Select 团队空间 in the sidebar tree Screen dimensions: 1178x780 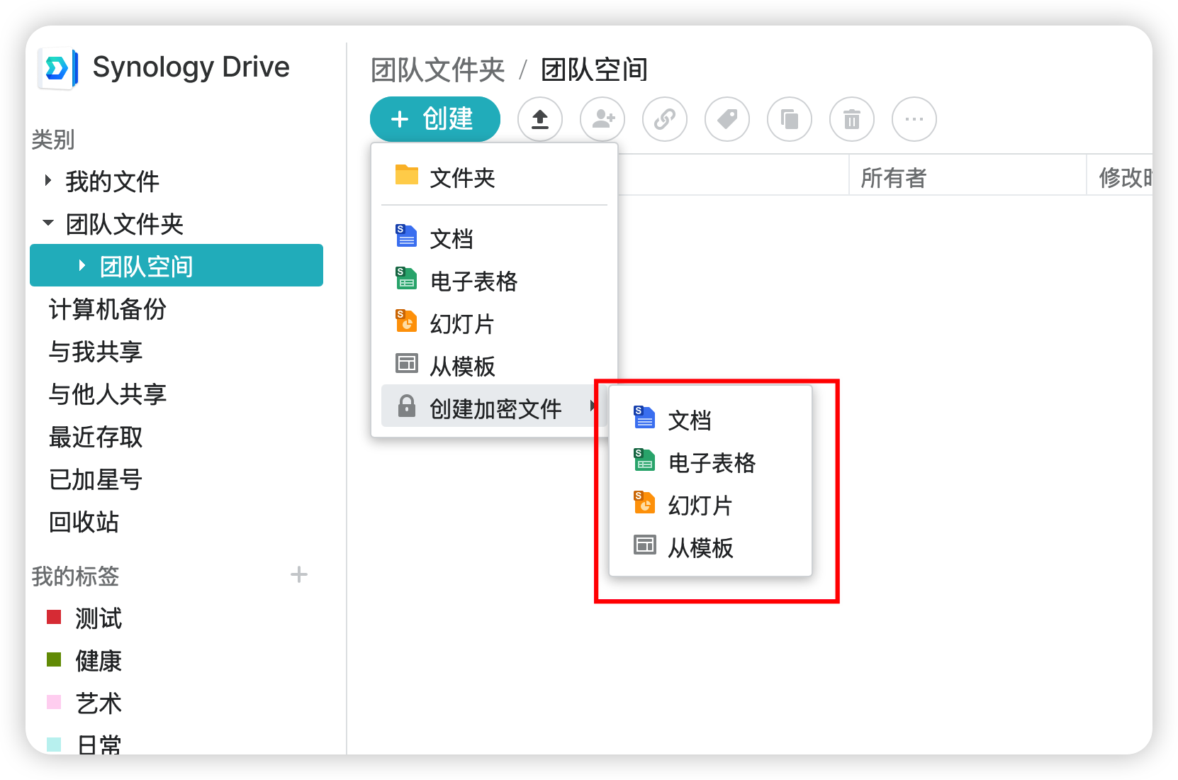tap(176, 266)
